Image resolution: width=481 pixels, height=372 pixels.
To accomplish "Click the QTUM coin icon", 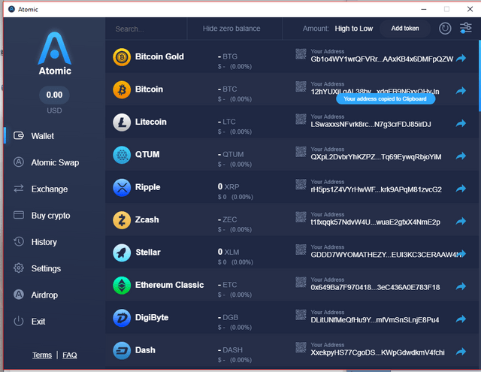I will 122,155.
